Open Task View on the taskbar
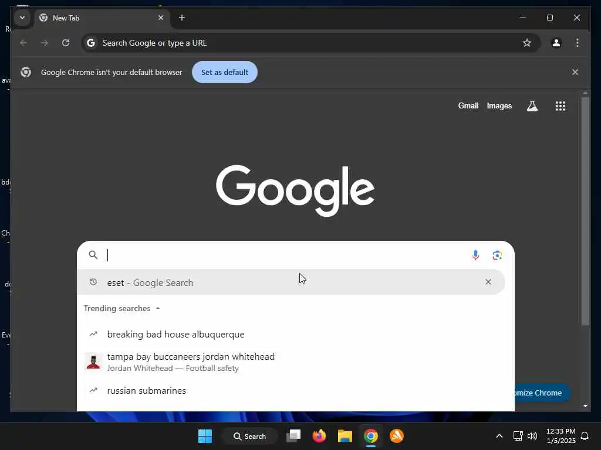The height and width of the screenshot is (450, 601). tap(293, 436)
